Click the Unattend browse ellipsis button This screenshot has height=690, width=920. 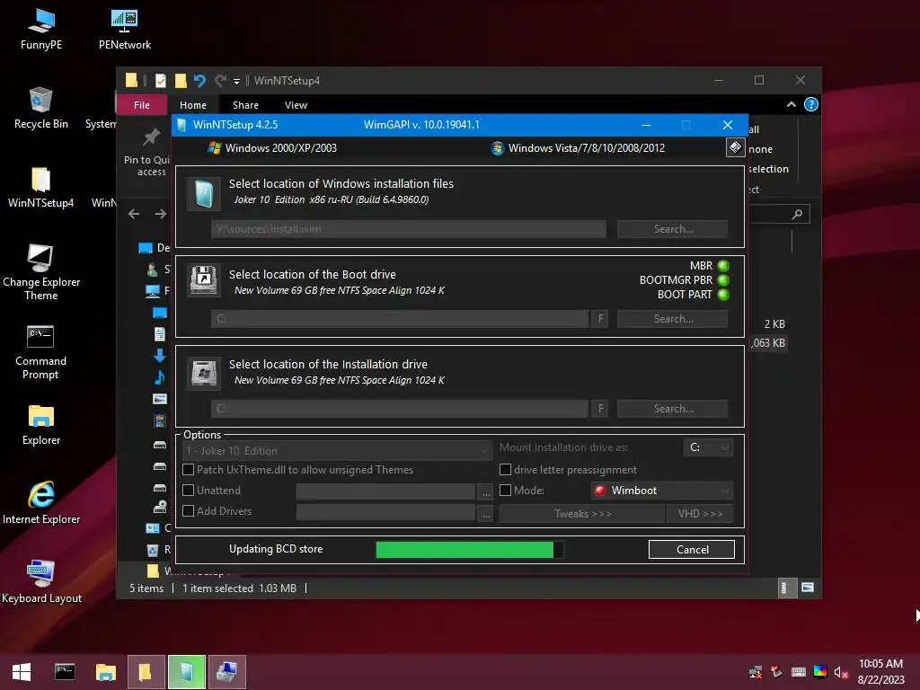486,493
